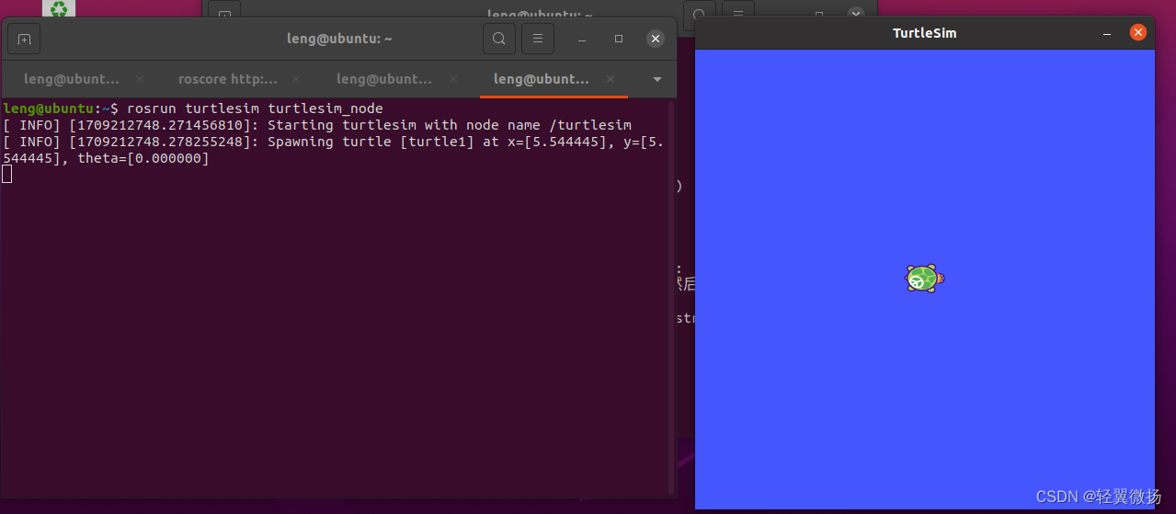This screenshot has height=514, width=1176.
Task: Click the recycle bin desktop icon
Action: (x=59, y=9)
